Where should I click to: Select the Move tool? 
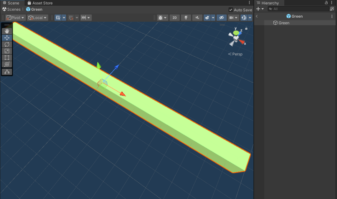click(7, 38)
